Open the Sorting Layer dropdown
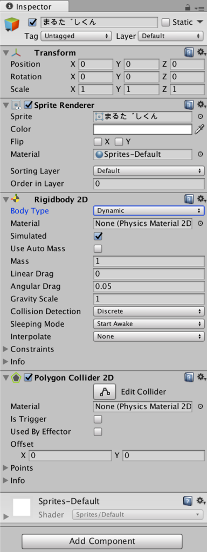207x552 pixels. coord(149,171)
